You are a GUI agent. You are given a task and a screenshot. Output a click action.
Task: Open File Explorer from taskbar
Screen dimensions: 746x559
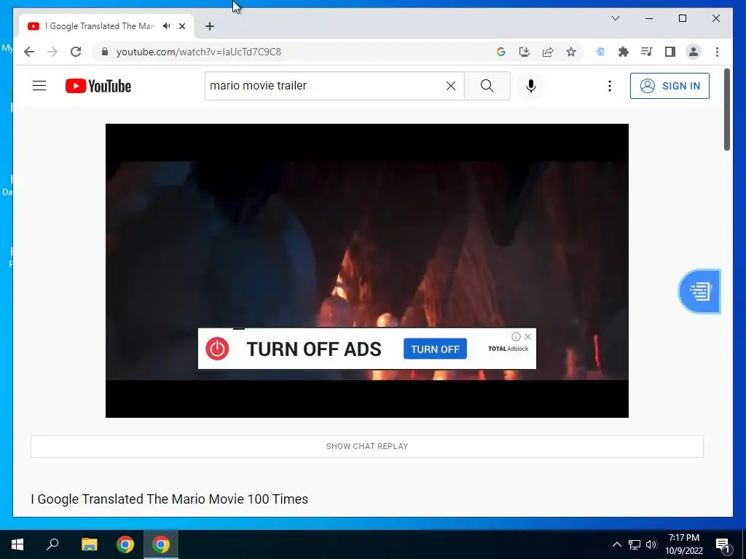pos(89,544)
